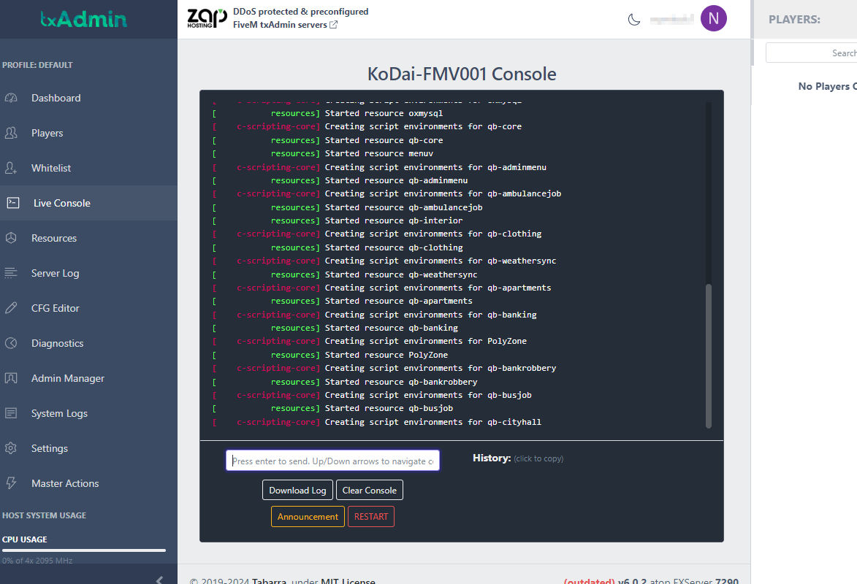Click the Dashboard speedometer icon

tap(11, 98)
